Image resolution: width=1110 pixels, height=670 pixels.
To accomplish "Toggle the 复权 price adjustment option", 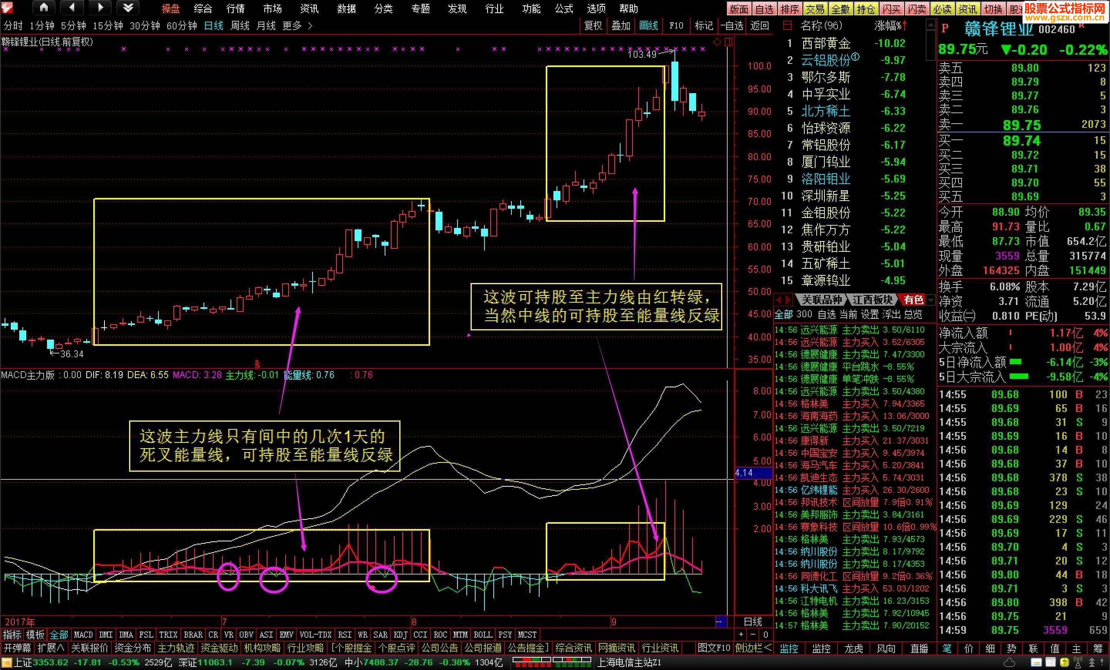I will click(x=593, y=26).
